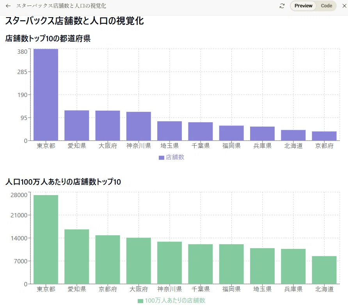Click the 100万人あたりの店舗数 legend swatch
This screenshot has width=348, height=305.
[140, 301]
